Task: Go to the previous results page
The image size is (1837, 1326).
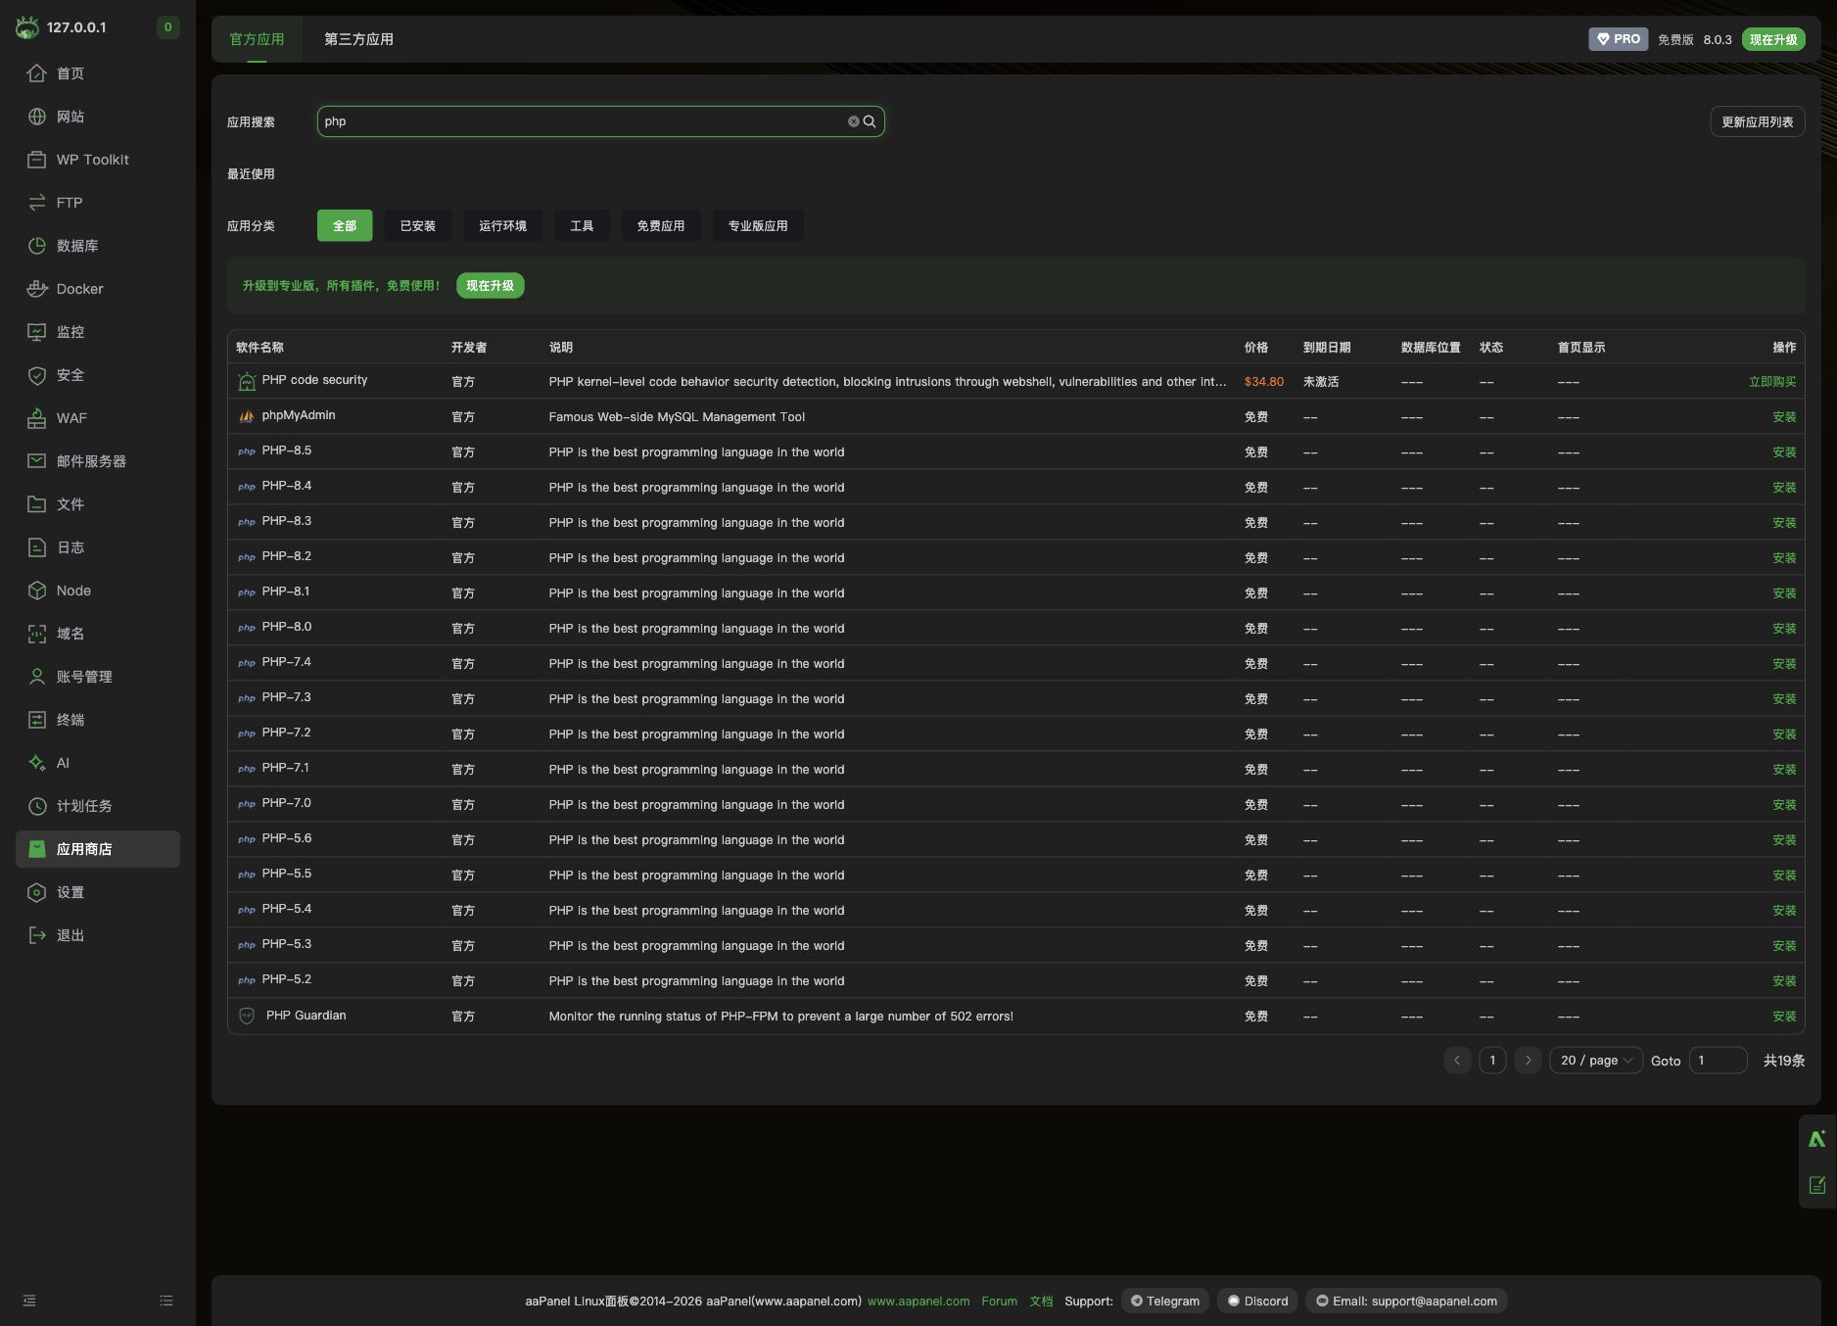Action: coord(1457,1061)
